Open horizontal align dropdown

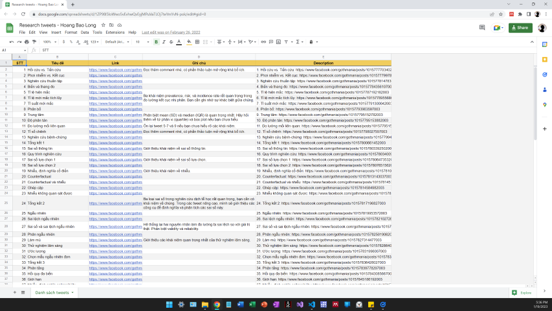221,42
